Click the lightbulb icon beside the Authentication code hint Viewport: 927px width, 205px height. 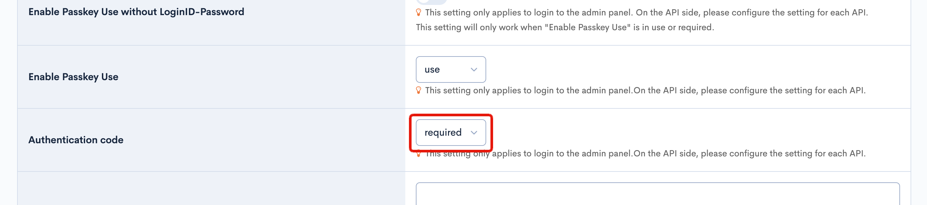pos(419,153)
